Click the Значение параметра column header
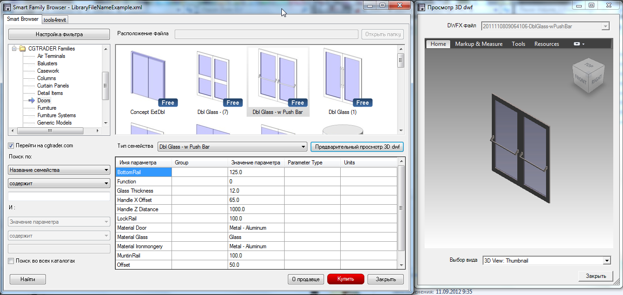The width and height of the screenshot is (623, 295). point(256,163)
